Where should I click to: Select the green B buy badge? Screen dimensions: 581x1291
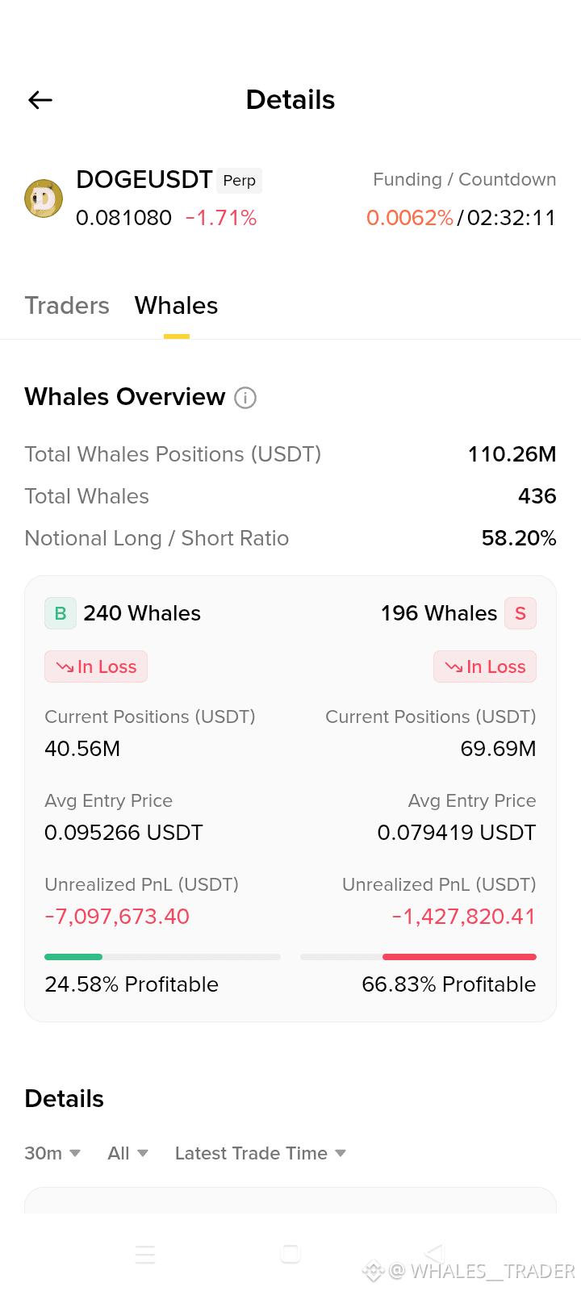(x=61, y=613)
